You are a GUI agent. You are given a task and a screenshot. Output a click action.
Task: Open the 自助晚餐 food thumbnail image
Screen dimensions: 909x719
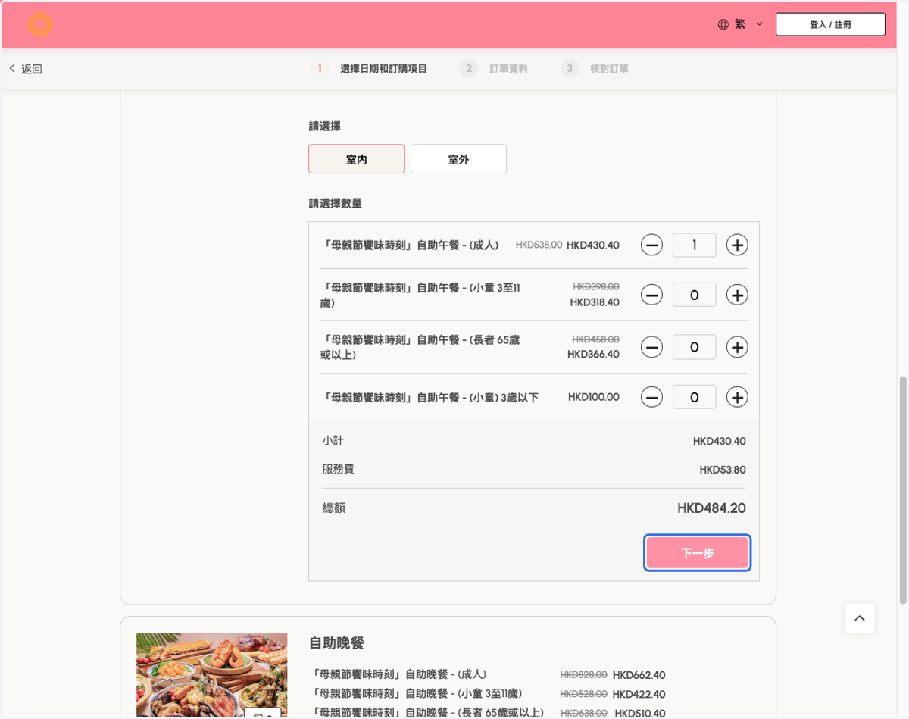point(211,674)
